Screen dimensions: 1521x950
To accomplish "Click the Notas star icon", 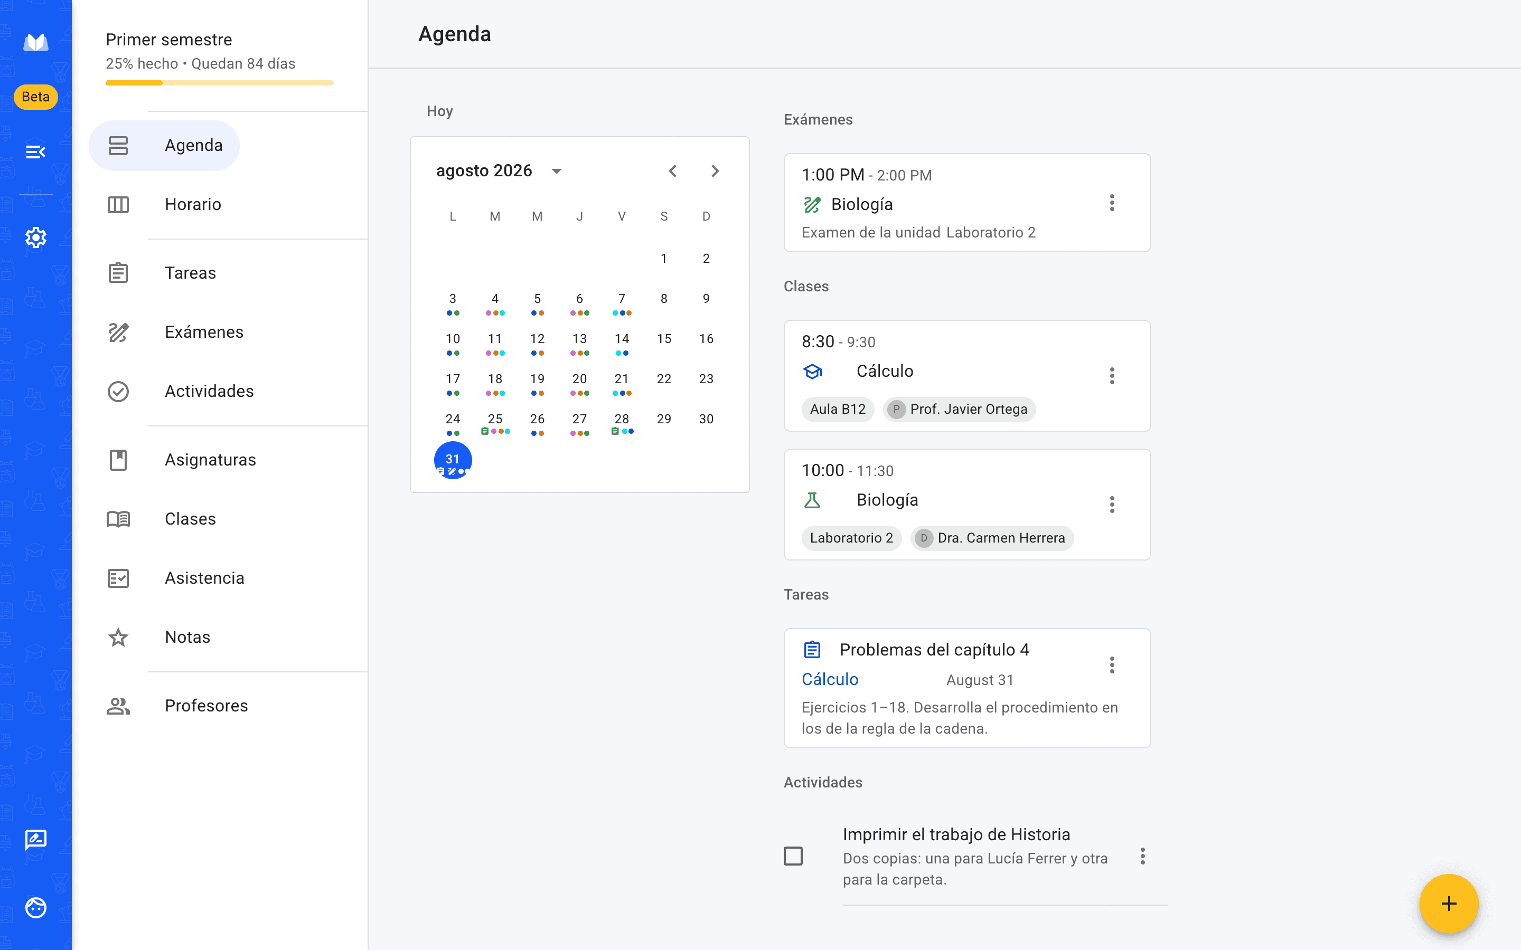I will (x=118, y=637).
